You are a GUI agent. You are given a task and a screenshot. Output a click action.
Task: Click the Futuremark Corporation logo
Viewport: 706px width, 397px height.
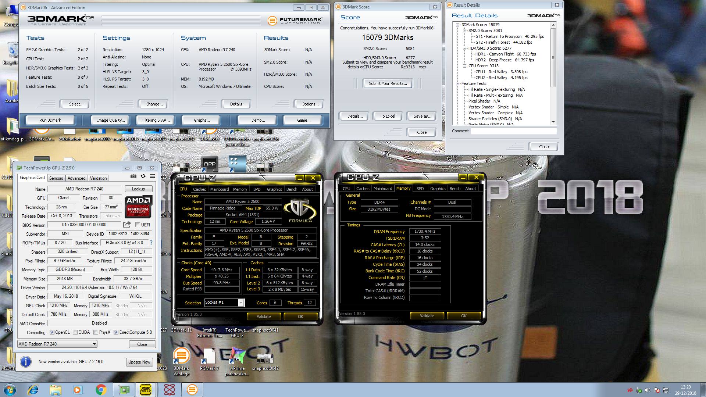[x=295, y=21]
